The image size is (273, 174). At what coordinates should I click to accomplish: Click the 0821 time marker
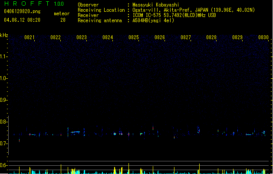click(30, 37)
